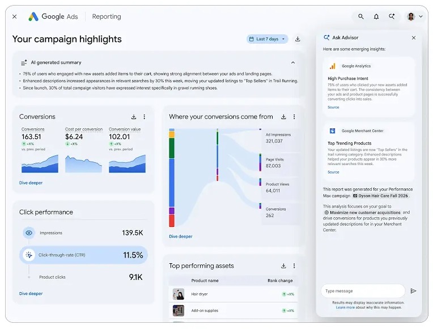
Task: Click the CTR cursor icon
Action: coord(29,255)
